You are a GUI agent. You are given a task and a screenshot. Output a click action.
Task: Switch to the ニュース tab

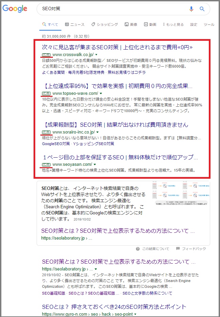(75, 24)
